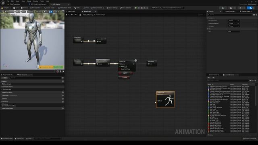
Task: Step preview animation forward
Action: coord(63,71)
